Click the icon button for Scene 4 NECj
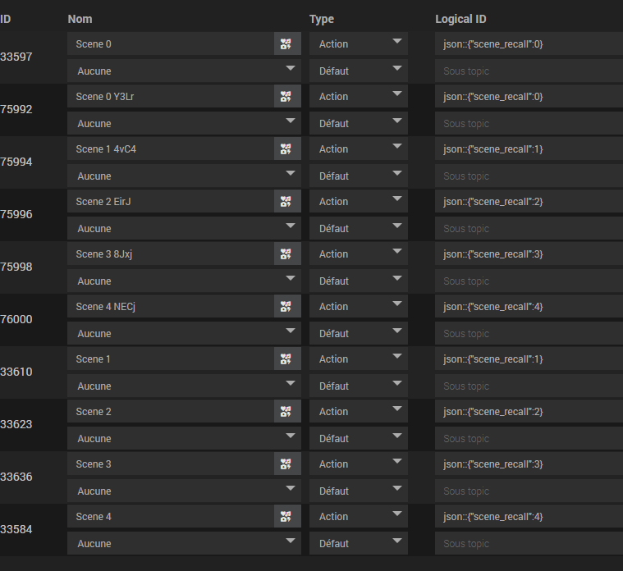623x571 pixels. [286, 307]
